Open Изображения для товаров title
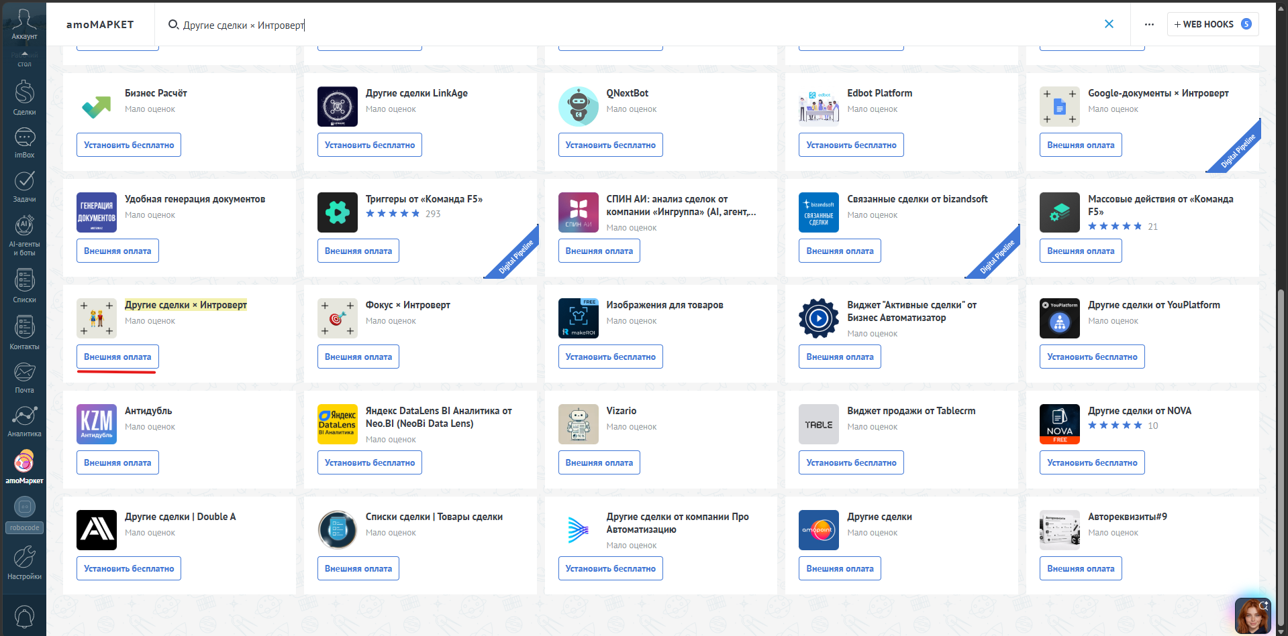This screenshot has height=636, width=1288. tap(664, 305)
